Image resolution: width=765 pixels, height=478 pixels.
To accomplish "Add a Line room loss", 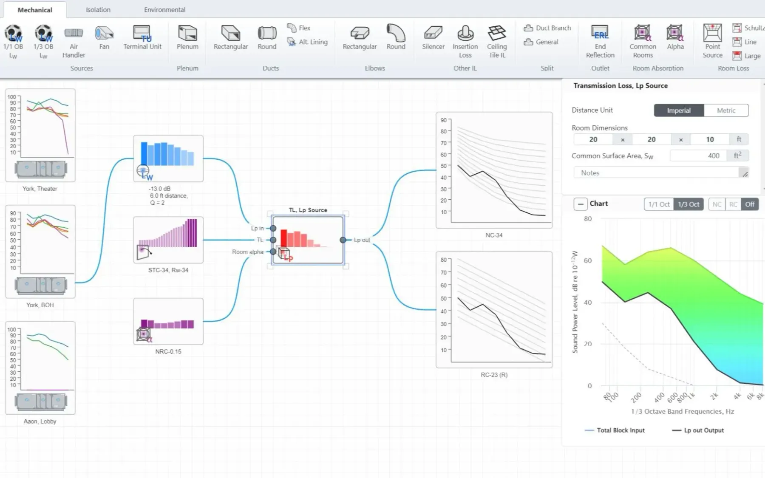I will click(745, 42).
